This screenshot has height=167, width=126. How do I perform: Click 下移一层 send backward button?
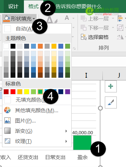[95, 28]
